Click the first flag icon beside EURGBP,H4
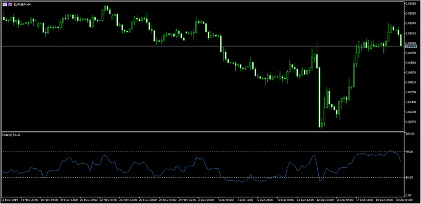The image size is (421, 204). pyautogui.click(x=5, y=5)
